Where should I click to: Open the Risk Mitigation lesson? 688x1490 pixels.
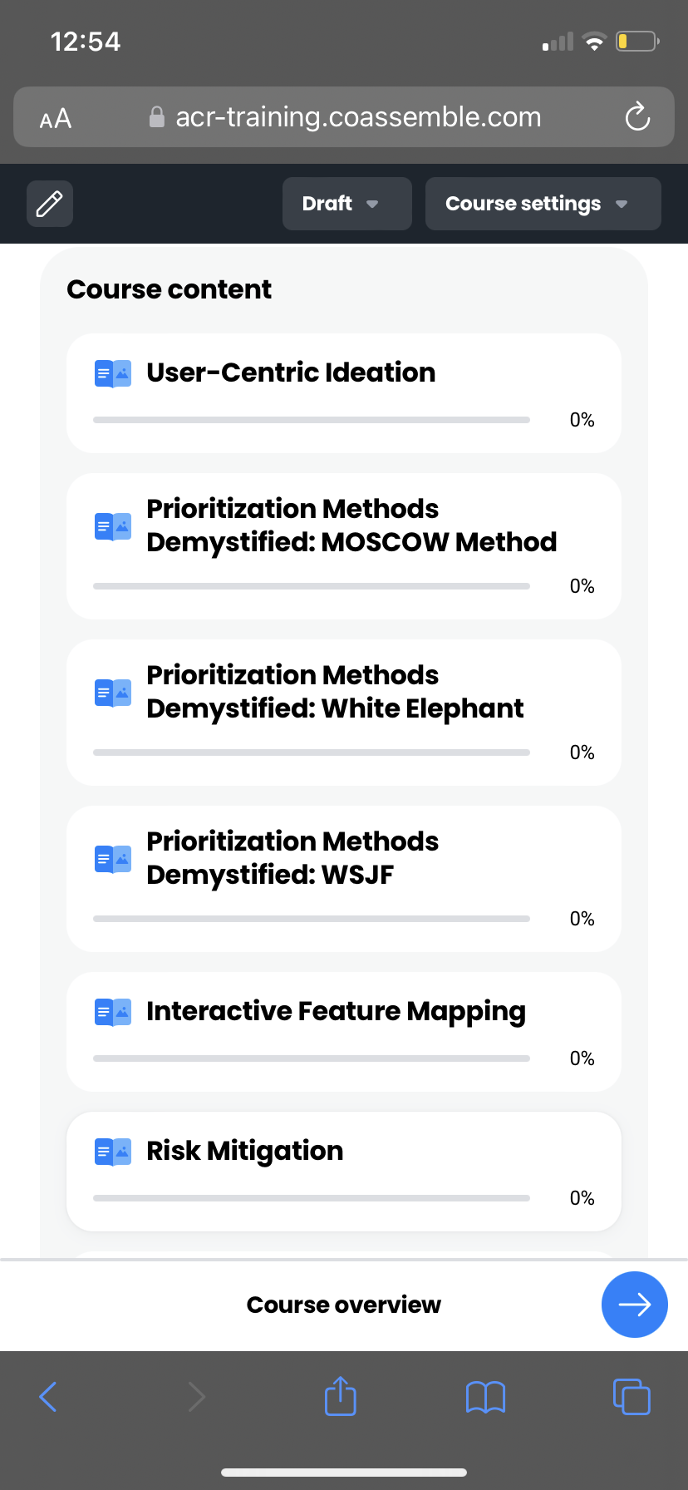pos(245,1151)
